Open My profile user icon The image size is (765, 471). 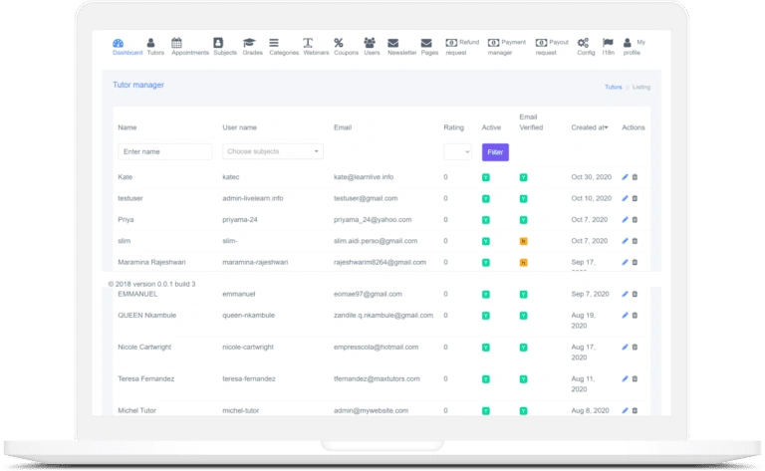(x=628, y=43)
